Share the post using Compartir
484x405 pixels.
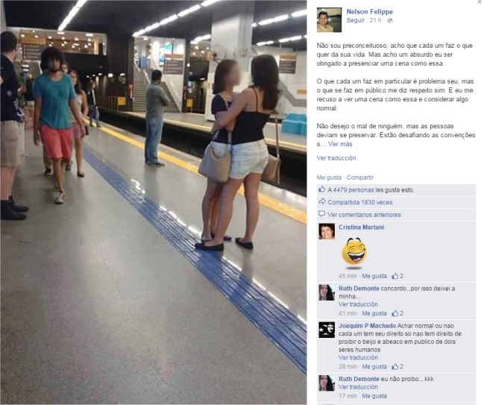coord(360,178)
